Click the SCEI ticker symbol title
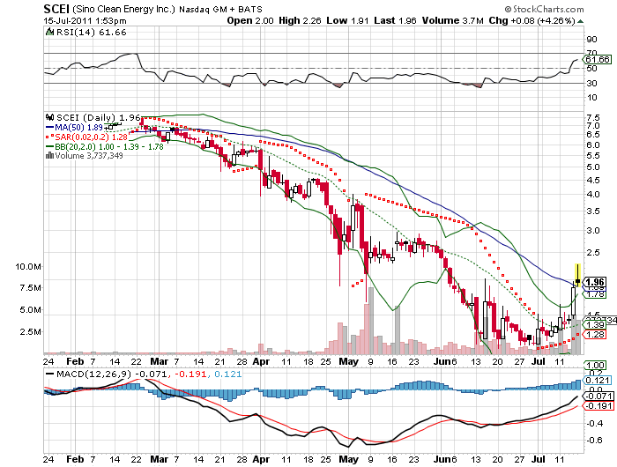 (x=57, y=9)
